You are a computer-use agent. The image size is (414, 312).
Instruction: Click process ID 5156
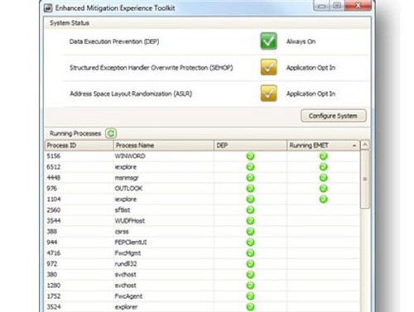pyautogui.click(x=53, y=156)
